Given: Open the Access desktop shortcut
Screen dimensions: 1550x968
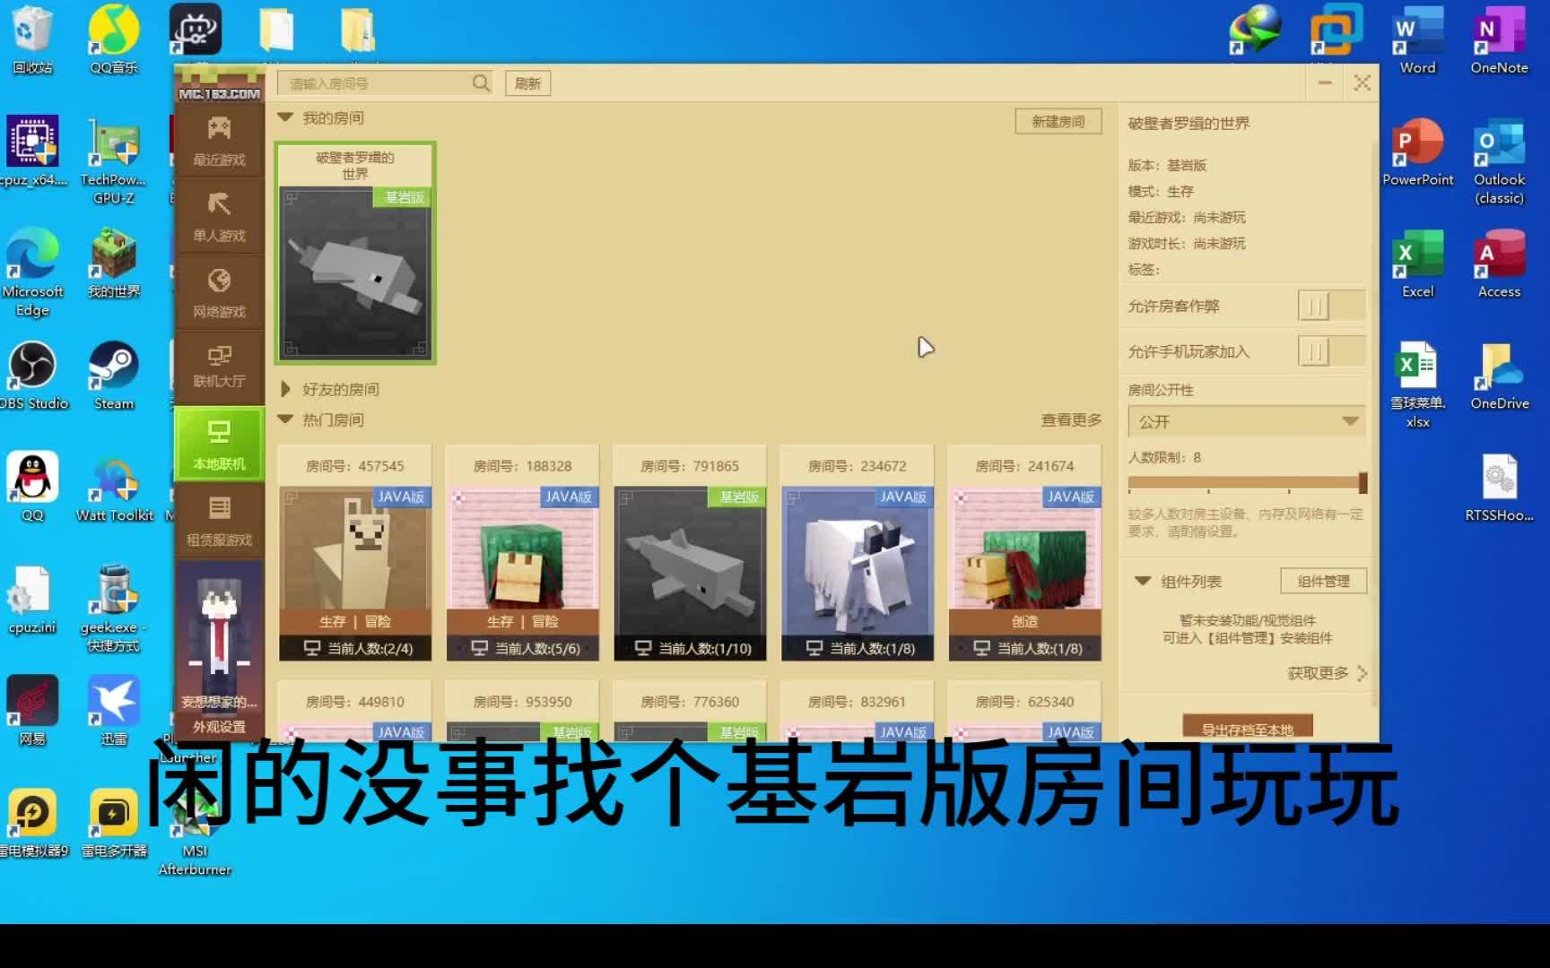Looking at the screenshot, I should [1499, 264].
